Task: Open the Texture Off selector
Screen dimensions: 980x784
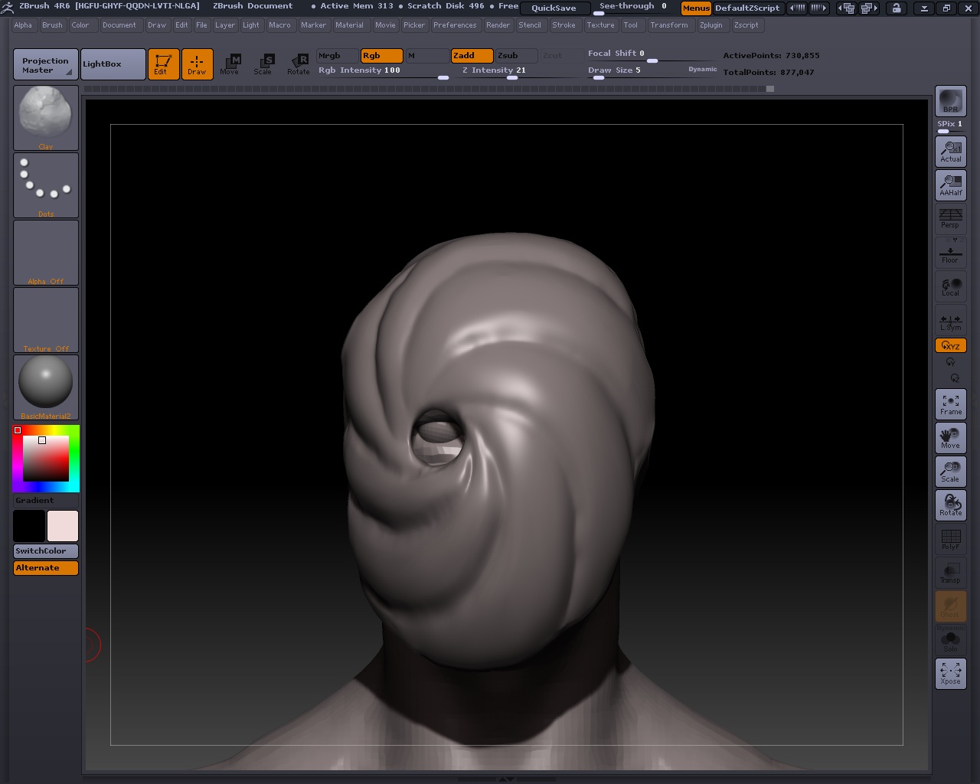Action: (x=46, y=319)
